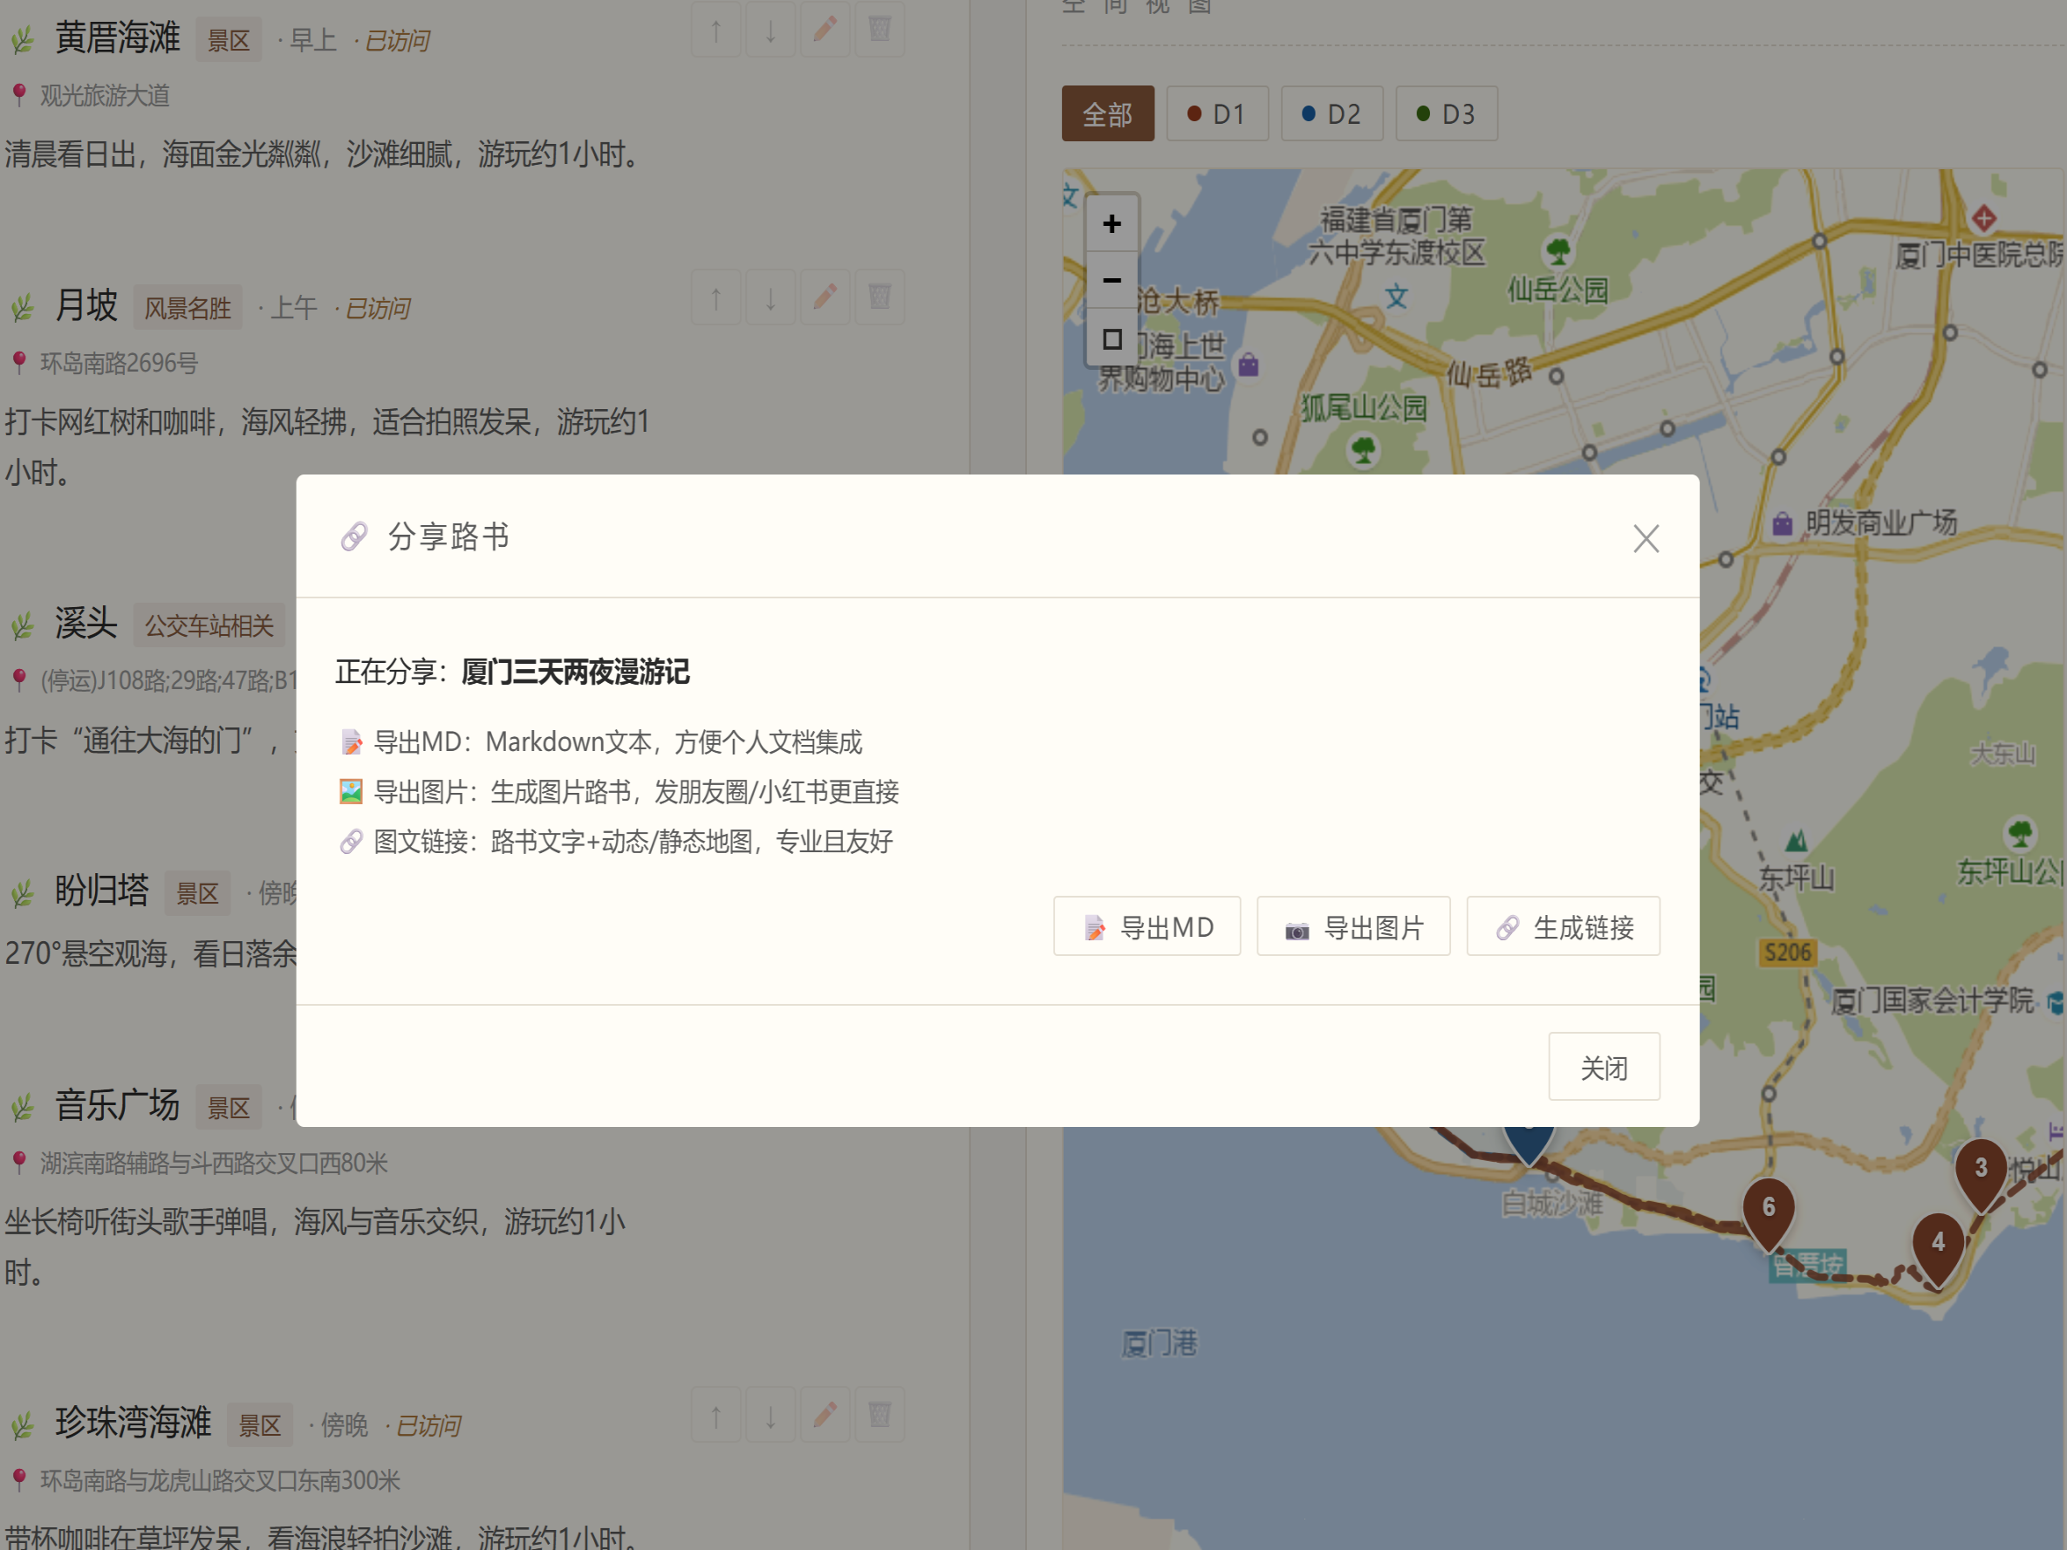Delete 珍珠湾海滩 with the trash icon
The height and width of the screenshot is (1550, 2067).
(x=880, y=1416)
